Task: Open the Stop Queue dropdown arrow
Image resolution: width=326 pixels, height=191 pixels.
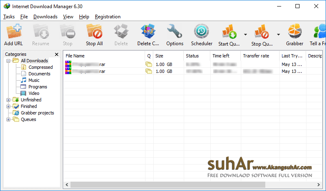Action: pos(278,35)
